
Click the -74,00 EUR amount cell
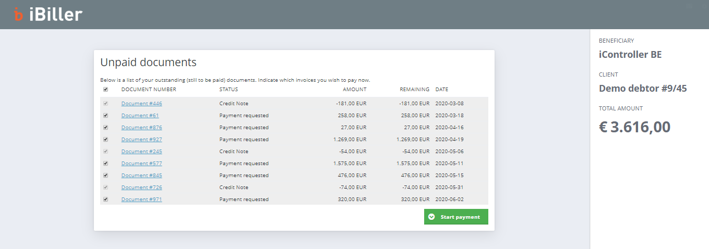[353, 187]
